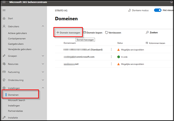Click the warning icon of the .nl domain
This screenshot has height=121, width=174.
(x=119, y=50)
